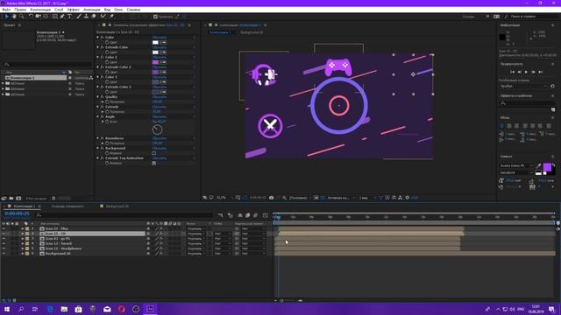Viewport: 561px width, 315px height.
Task: Open the Справка menu
Action: point(133,10)
